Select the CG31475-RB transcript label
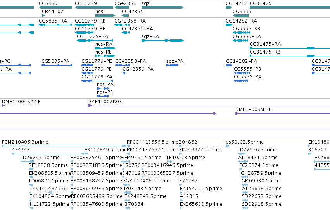This screenshot has width=330, height=210. pos(265,52)
